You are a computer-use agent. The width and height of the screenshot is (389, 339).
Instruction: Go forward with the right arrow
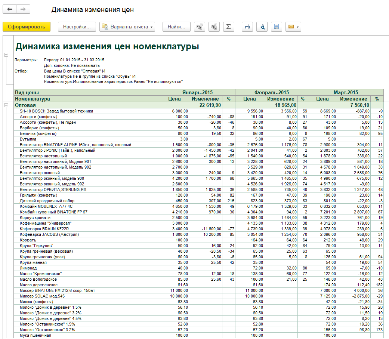point(23,9)
